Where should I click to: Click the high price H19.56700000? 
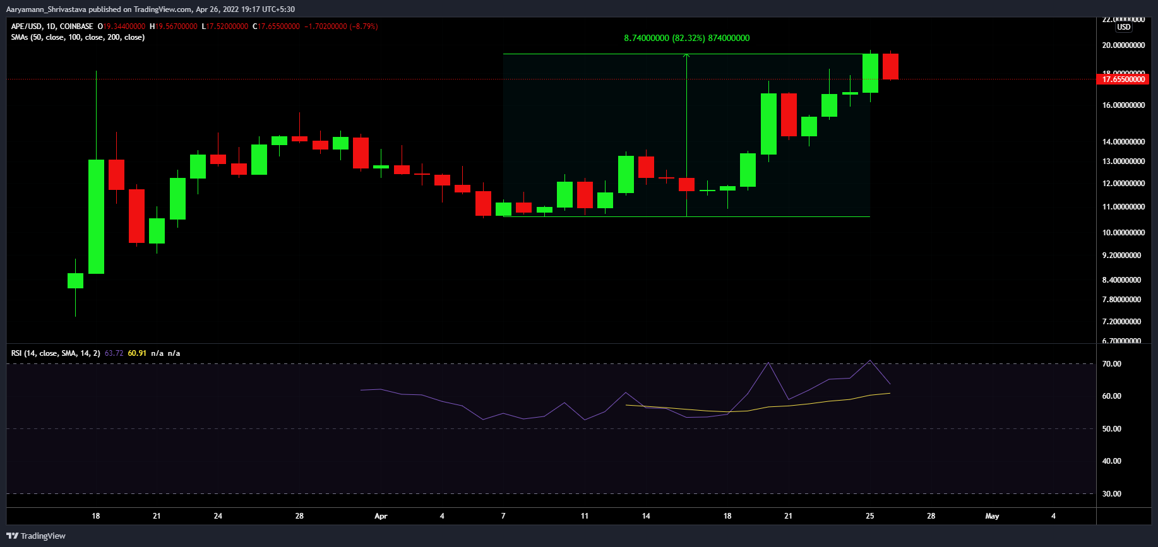tap(174, 26)
